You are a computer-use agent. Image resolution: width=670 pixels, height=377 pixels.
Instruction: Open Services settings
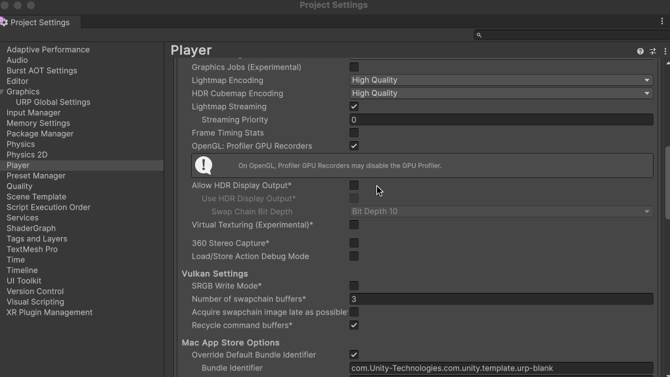point(22,218)
